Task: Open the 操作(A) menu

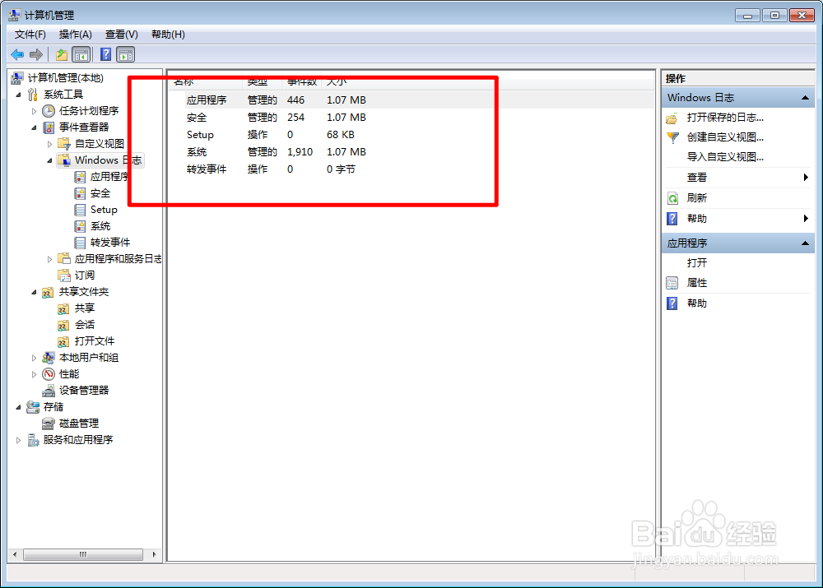Action: 75,35
